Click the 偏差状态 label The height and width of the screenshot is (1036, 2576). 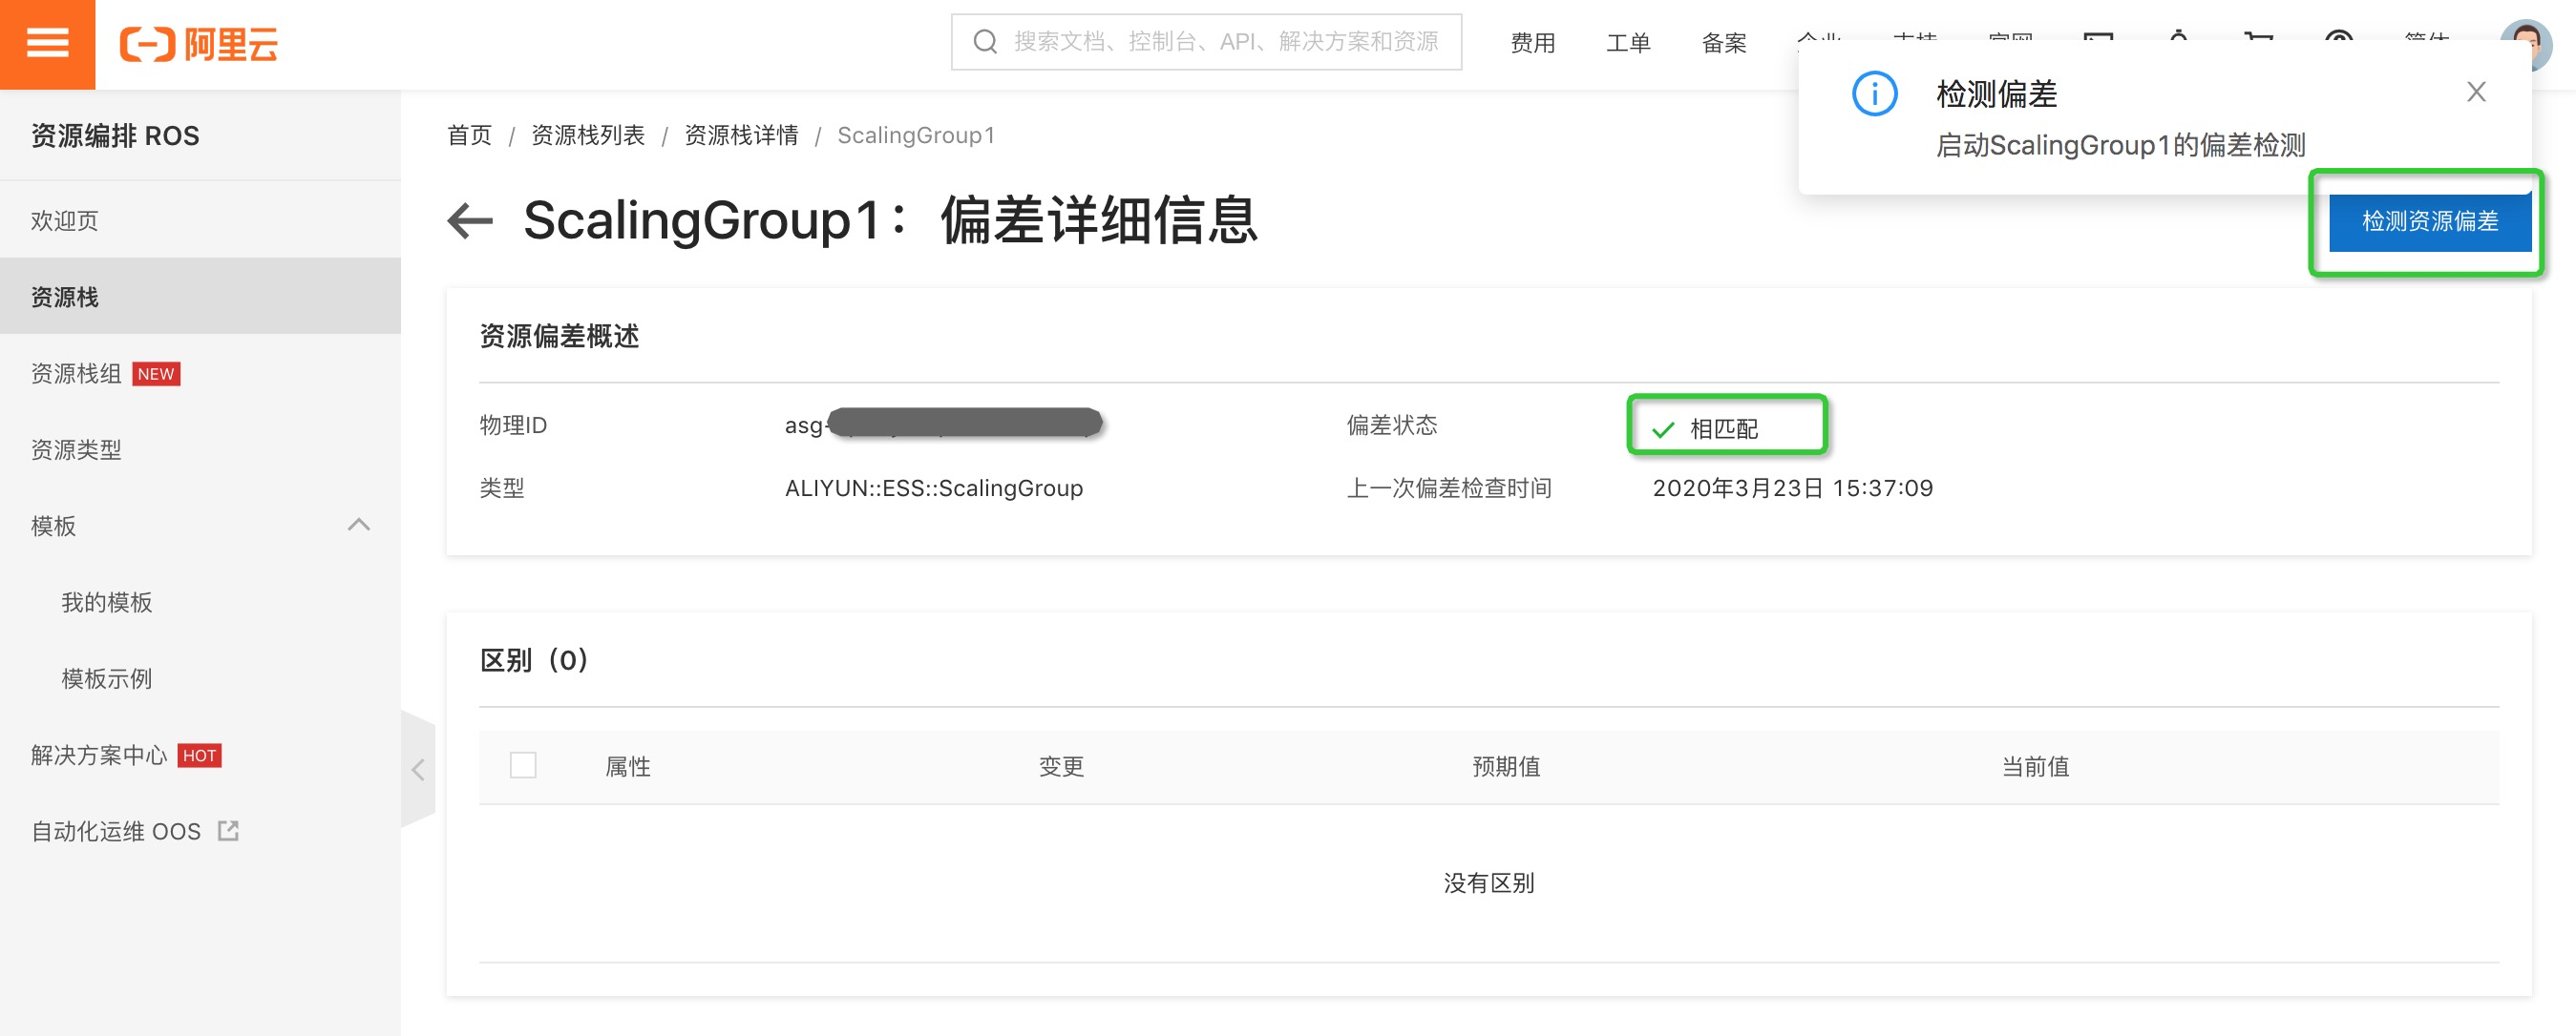(1392, 425)
